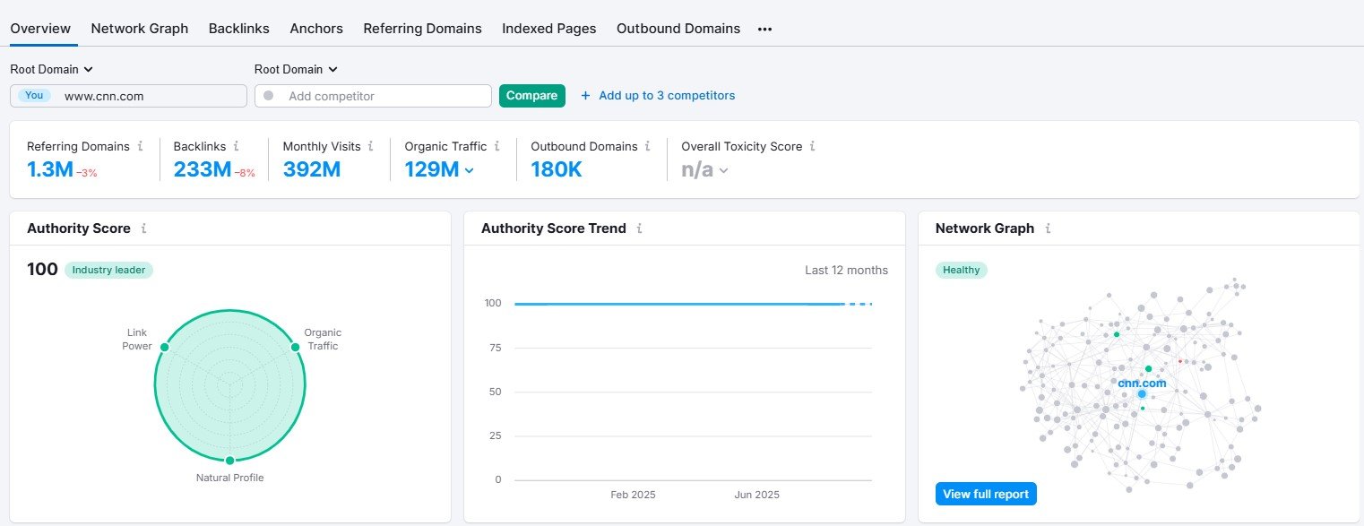Click the Compare button
1364x526 pixels.
pyautogui.click(x=531, y=95)
